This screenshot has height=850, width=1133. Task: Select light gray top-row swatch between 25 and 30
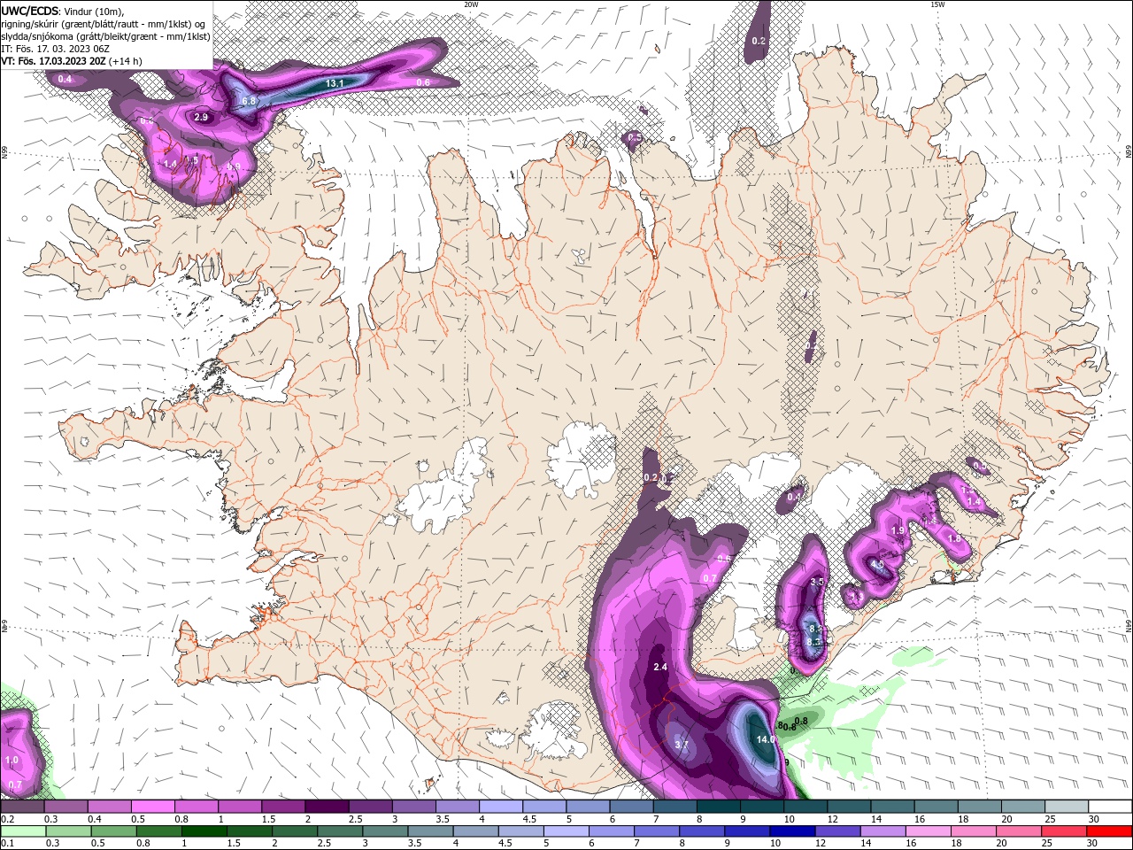coord(1067,807)
